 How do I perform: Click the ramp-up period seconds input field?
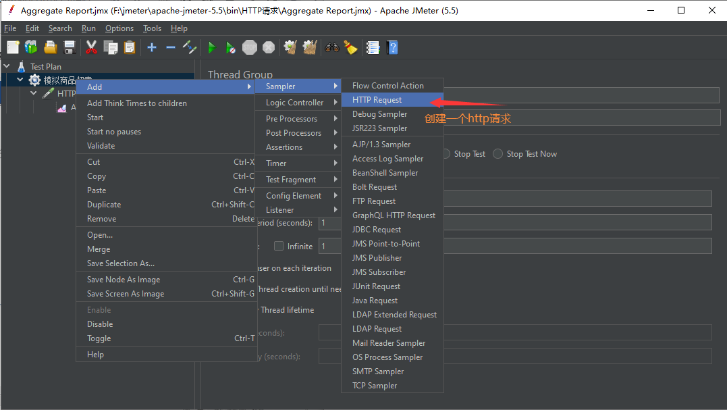click(329, 223)
